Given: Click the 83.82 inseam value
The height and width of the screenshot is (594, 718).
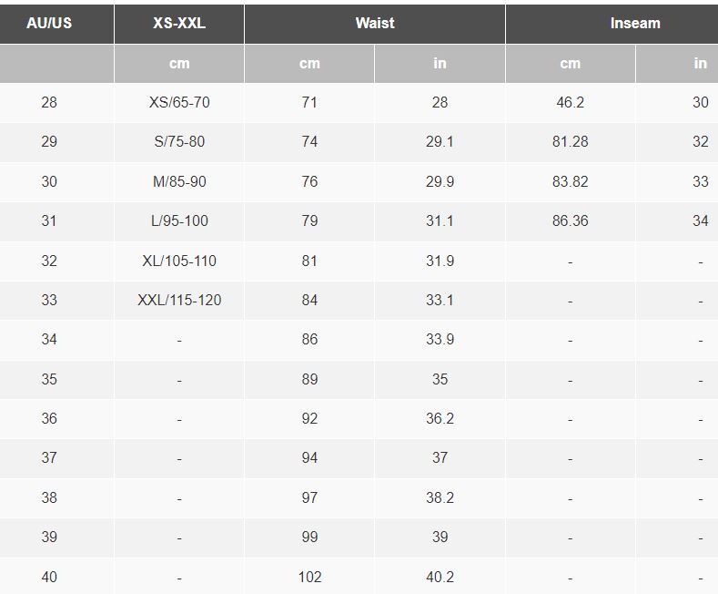Looking at the screenshot, I should click(x=570, y=181).
